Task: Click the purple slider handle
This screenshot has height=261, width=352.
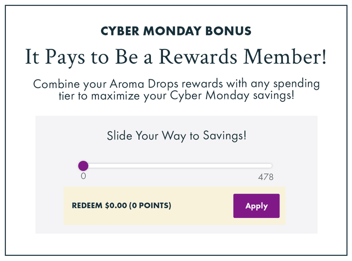Action: tap(83, 166)
